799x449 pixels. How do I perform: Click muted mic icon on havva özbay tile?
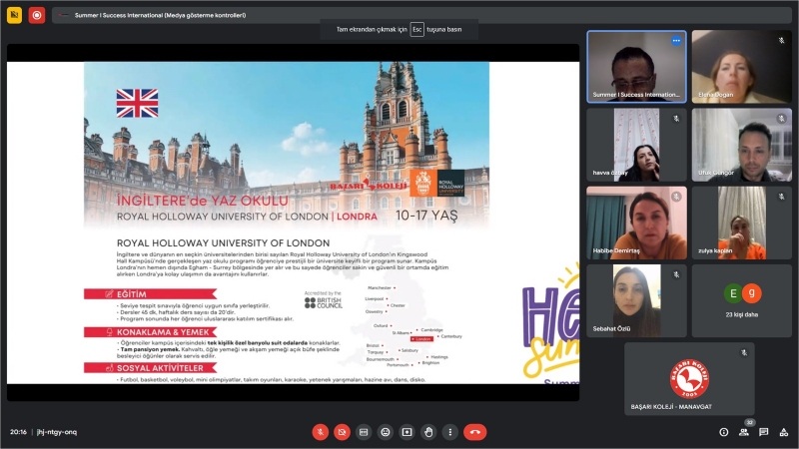pos(676,119)
